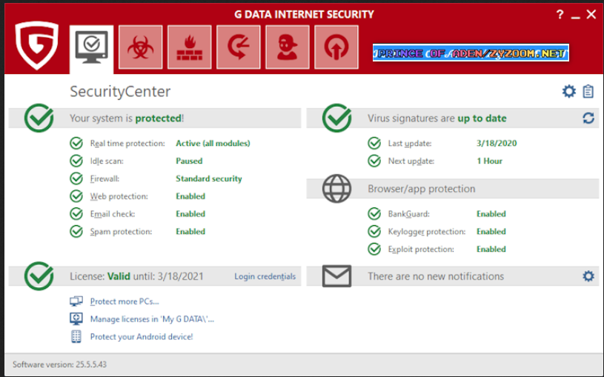
Task: Refresh virus signatures with the update icon
Action: coord(588,118)
